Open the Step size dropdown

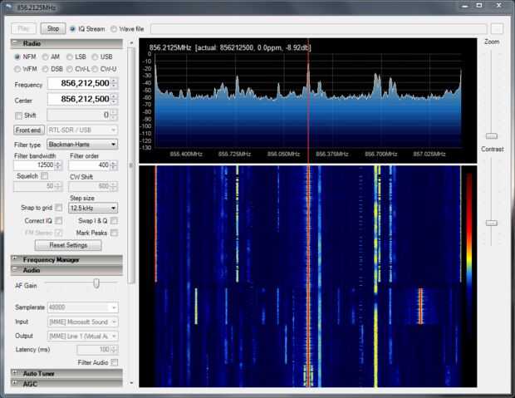tap(92, 208)
